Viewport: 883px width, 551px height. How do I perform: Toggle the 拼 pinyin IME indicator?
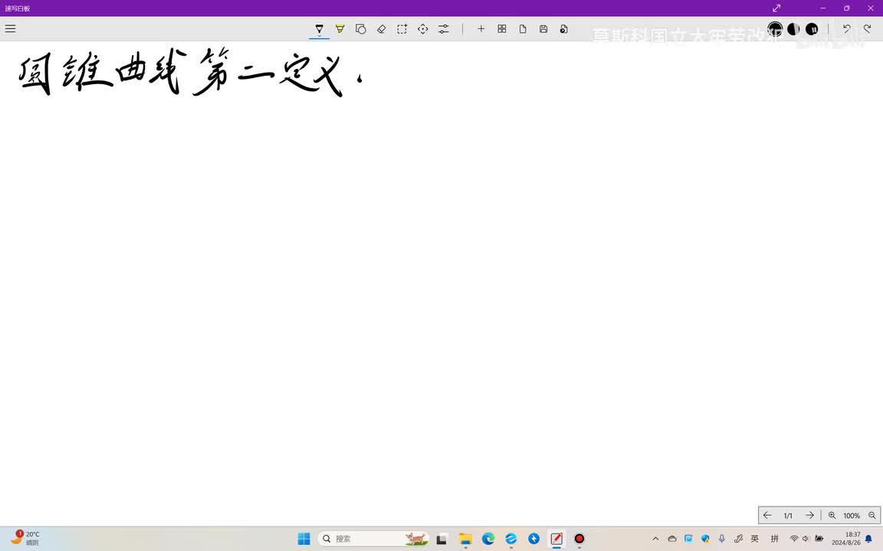pos(774,539)
